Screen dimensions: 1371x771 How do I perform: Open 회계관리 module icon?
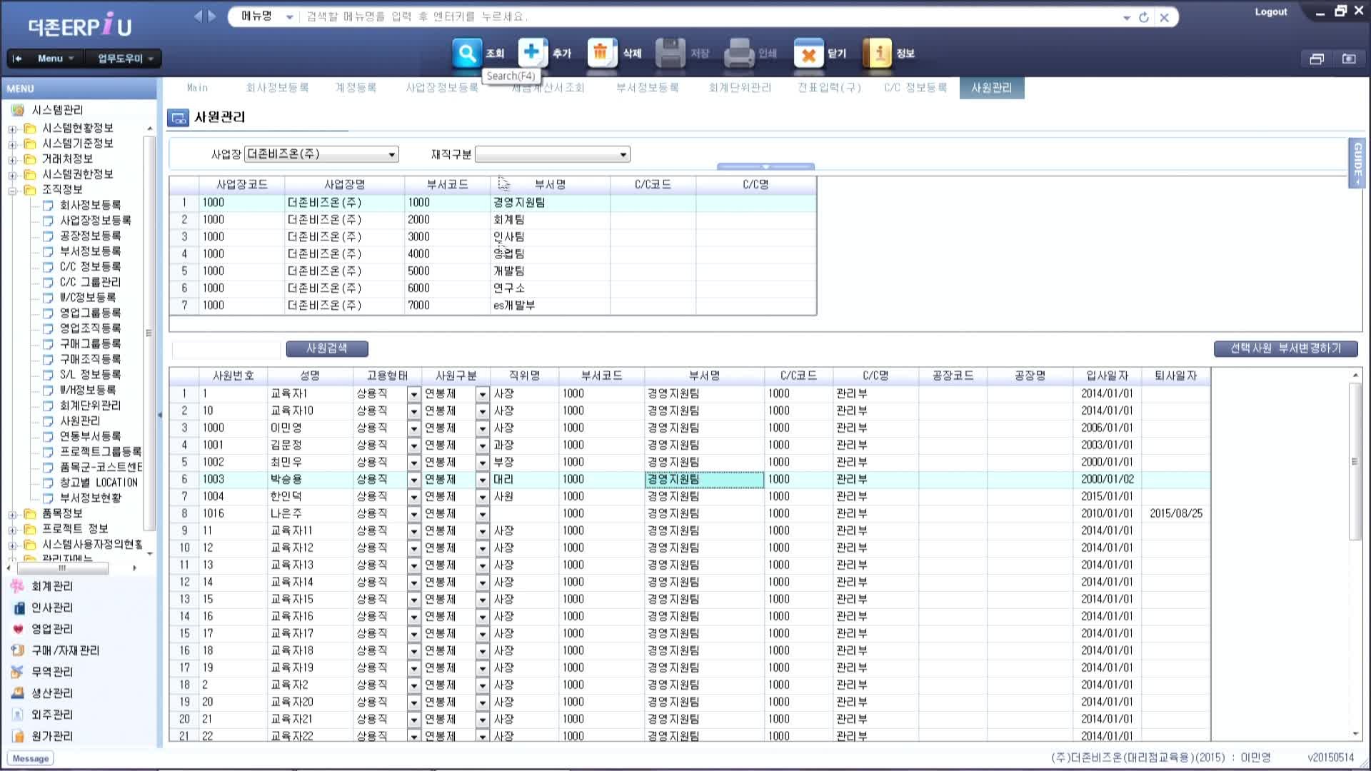[18, 586]
